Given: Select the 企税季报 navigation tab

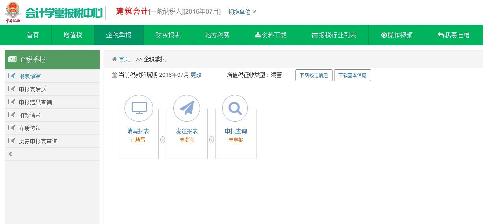Looking at the screenshot, I should click(x=119, y=35).
